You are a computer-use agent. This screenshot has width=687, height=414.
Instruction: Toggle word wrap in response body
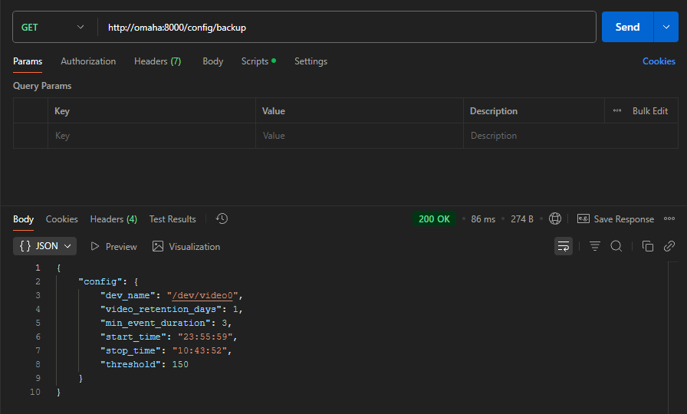click(564, 246)
